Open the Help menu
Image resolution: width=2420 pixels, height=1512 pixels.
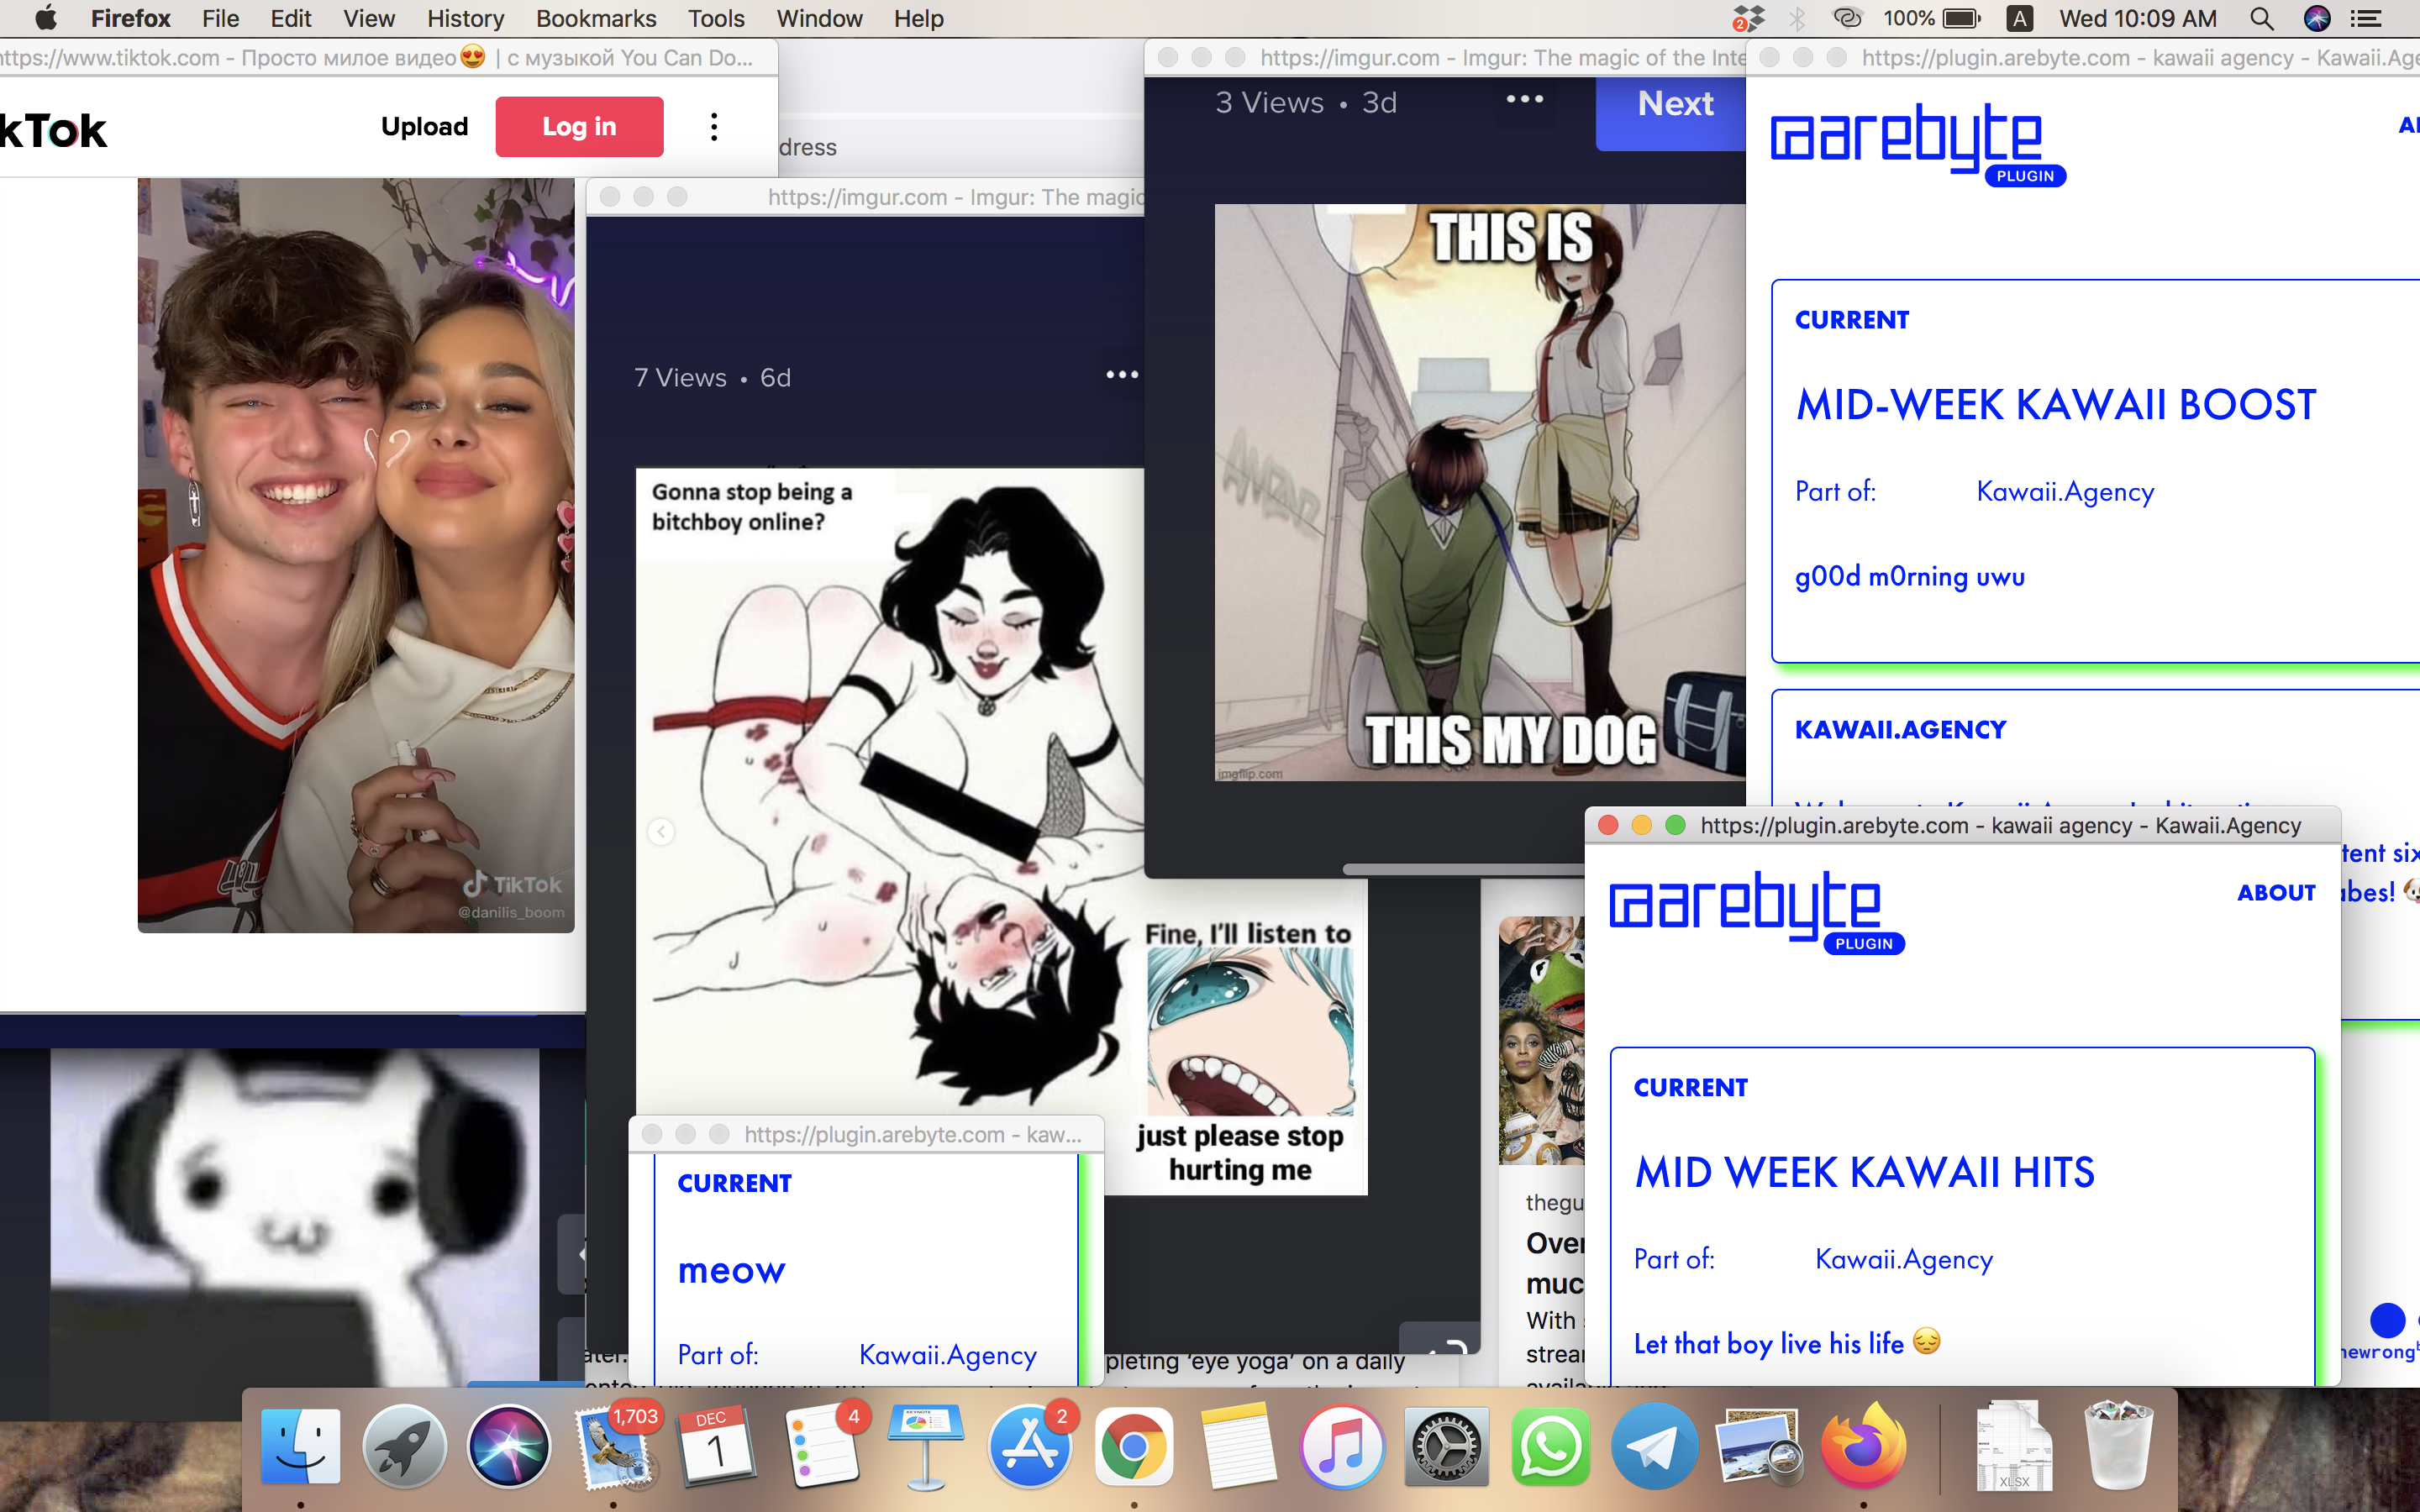(x=918, y=18)
